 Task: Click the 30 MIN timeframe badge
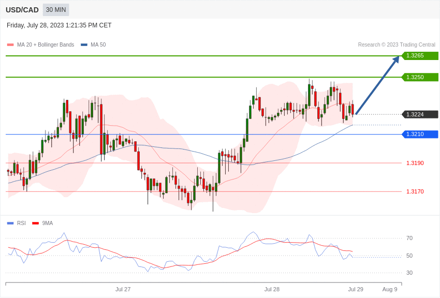click(56, 10)
